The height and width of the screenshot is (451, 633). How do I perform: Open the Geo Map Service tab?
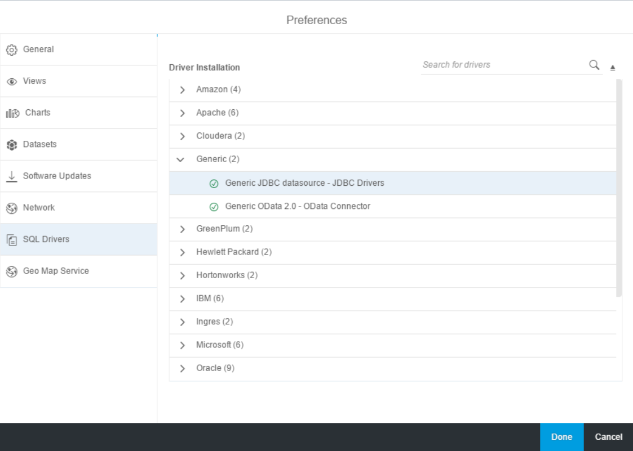point(78,271)
